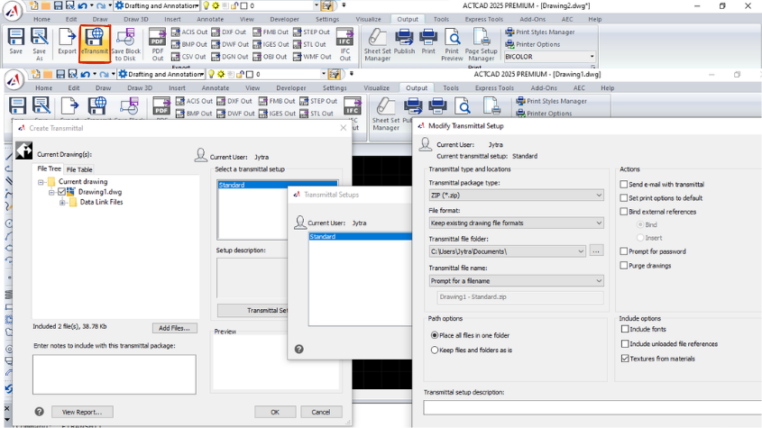Viewport: 762px width, 428px height.
Task: Click DXF Out in Drawing1 ribbon
Action: pos(234,101)
